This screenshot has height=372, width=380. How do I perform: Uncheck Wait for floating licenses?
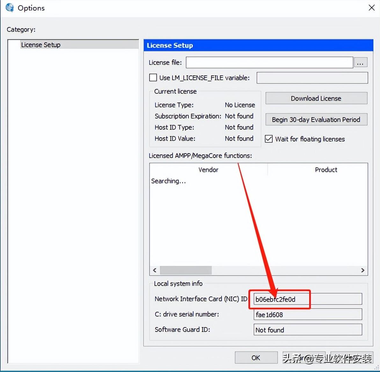tap(268, 139)
